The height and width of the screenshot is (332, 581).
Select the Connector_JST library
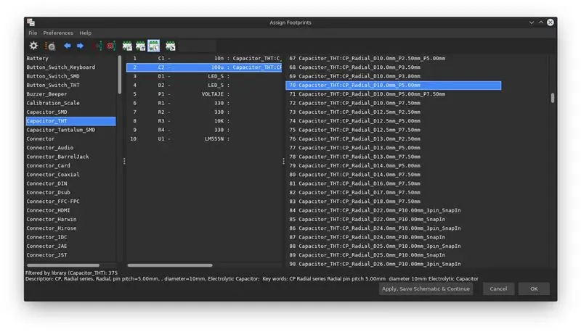pyautogui.click(x=70, y=255)
